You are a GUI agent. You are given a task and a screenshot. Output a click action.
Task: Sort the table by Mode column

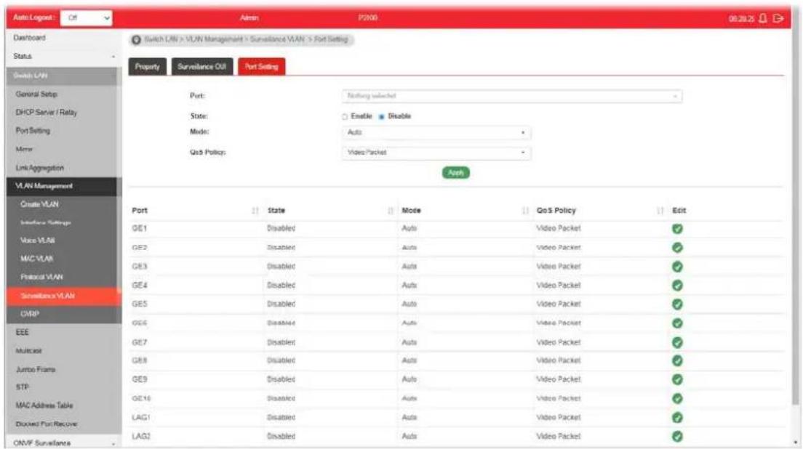pos(525,211)
